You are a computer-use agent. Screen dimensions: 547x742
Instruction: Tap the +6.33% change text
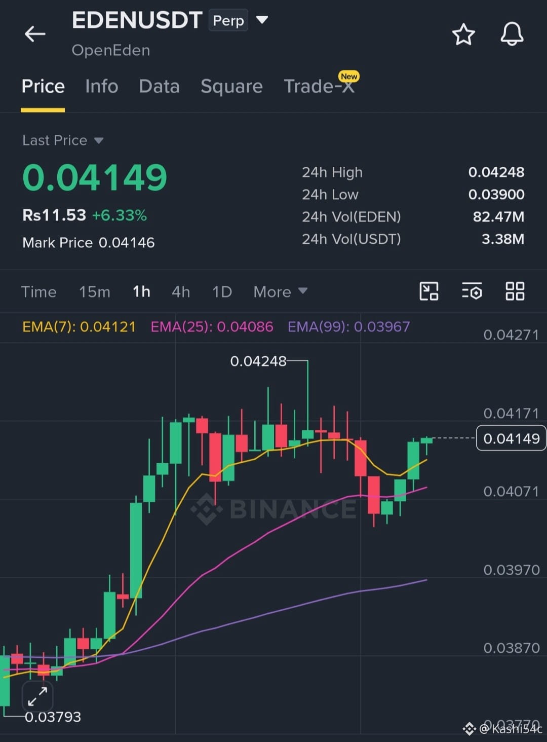pos(120,215)
